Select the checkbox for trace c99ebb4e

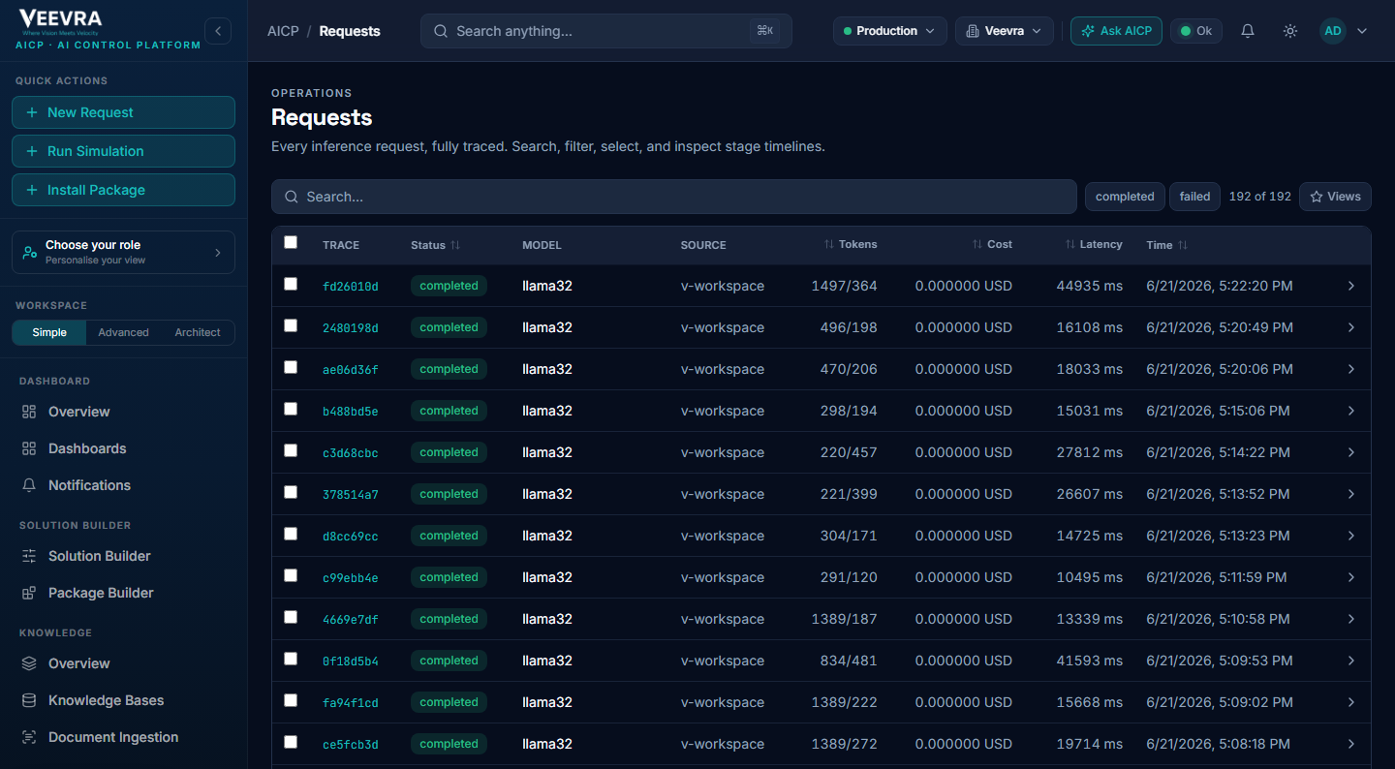point(291,575)
